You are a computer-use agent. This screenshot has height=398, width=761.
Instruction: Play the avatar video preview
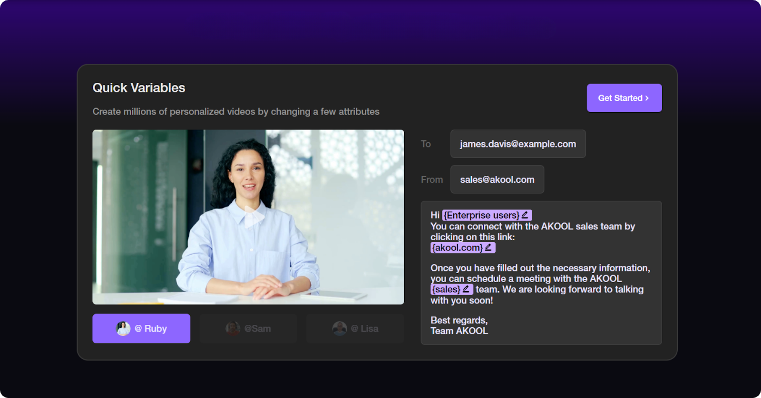coord(254,217)
